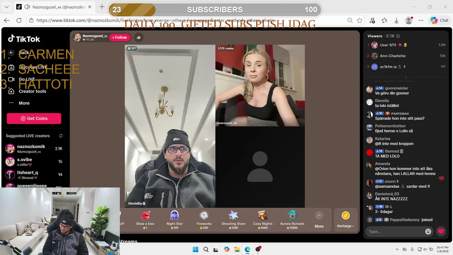
Task: Open Edge Settings and more menu
Action: coord(421,21)
